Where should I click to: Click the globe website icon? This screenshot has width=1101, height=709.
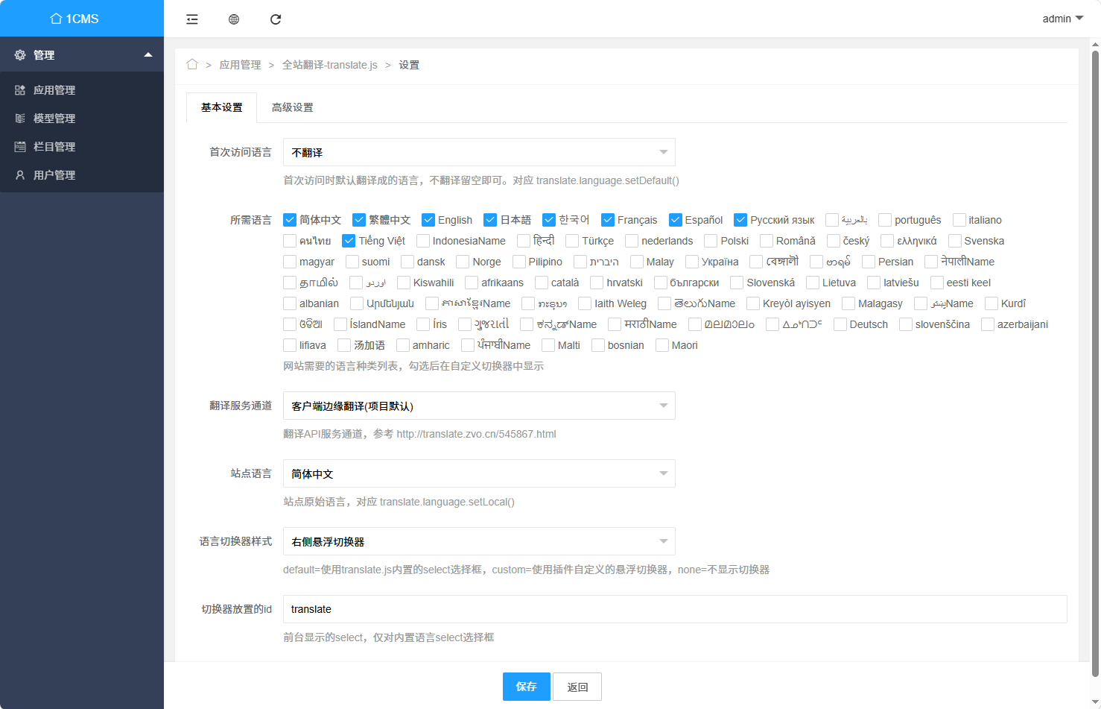tap(234, 19)
